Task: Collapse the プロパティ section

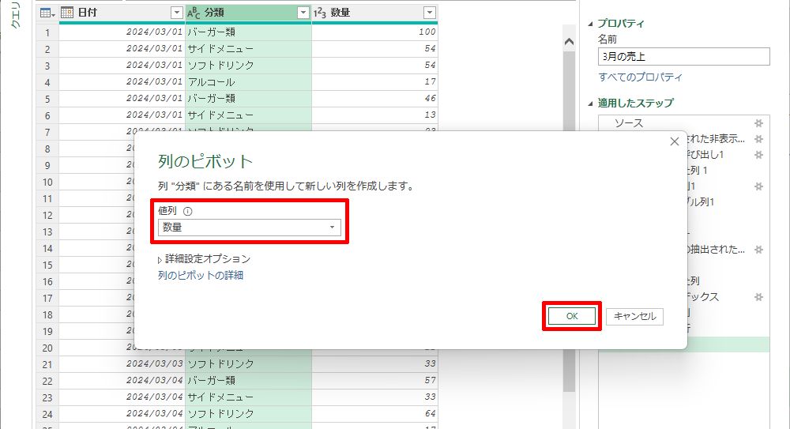Action: 590,24
